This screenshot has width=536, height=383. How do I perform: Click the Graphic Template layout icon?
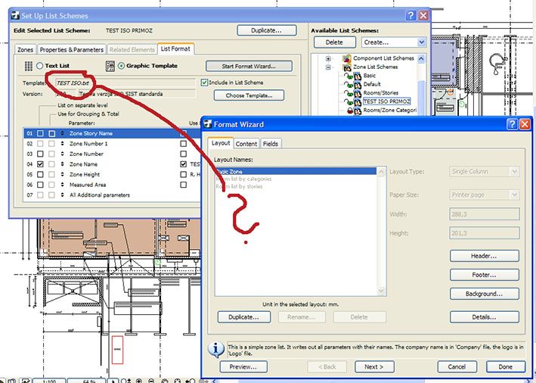click(x=110, y=66)
